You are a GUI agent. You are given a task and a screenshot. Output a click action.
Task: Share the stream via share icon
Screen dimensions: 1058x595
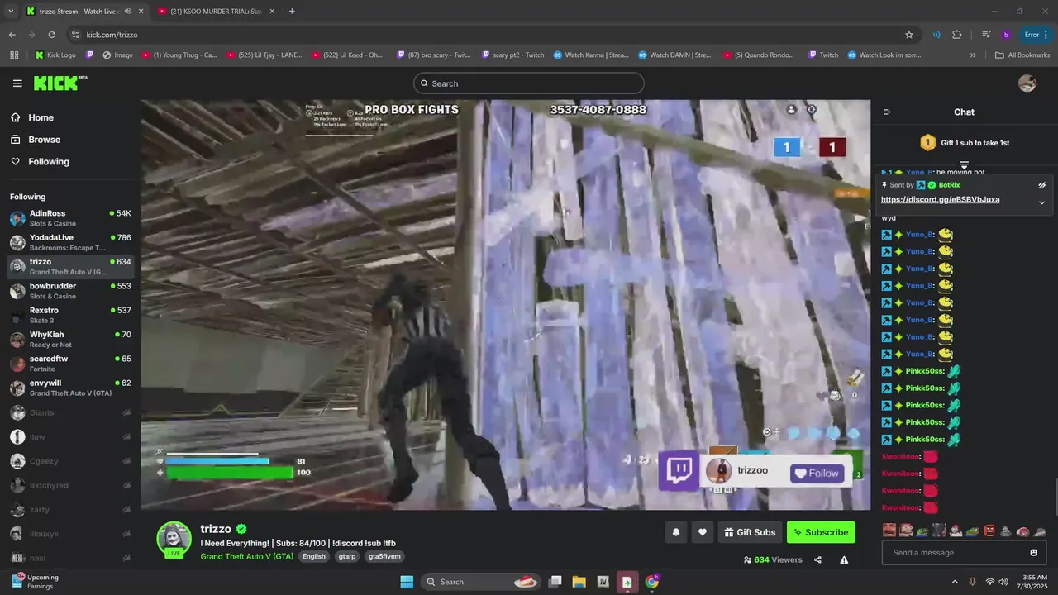coord(817,559)
